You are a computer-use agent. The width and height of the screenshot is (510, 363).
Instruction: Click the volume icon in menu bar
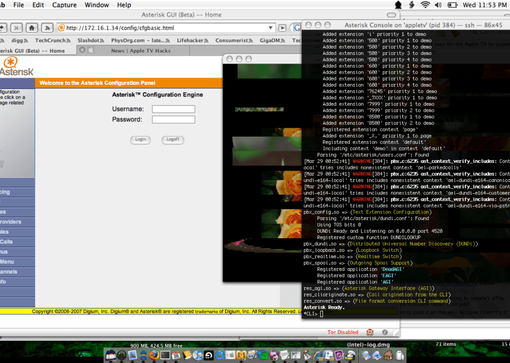point(439,5)
